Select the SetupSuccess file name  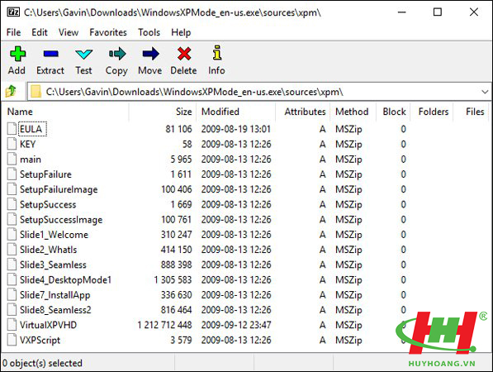(48, 204)
